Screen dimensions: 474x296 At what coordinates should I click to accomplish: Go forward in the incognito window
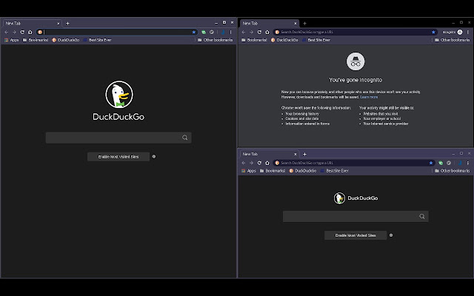(251, 32)
